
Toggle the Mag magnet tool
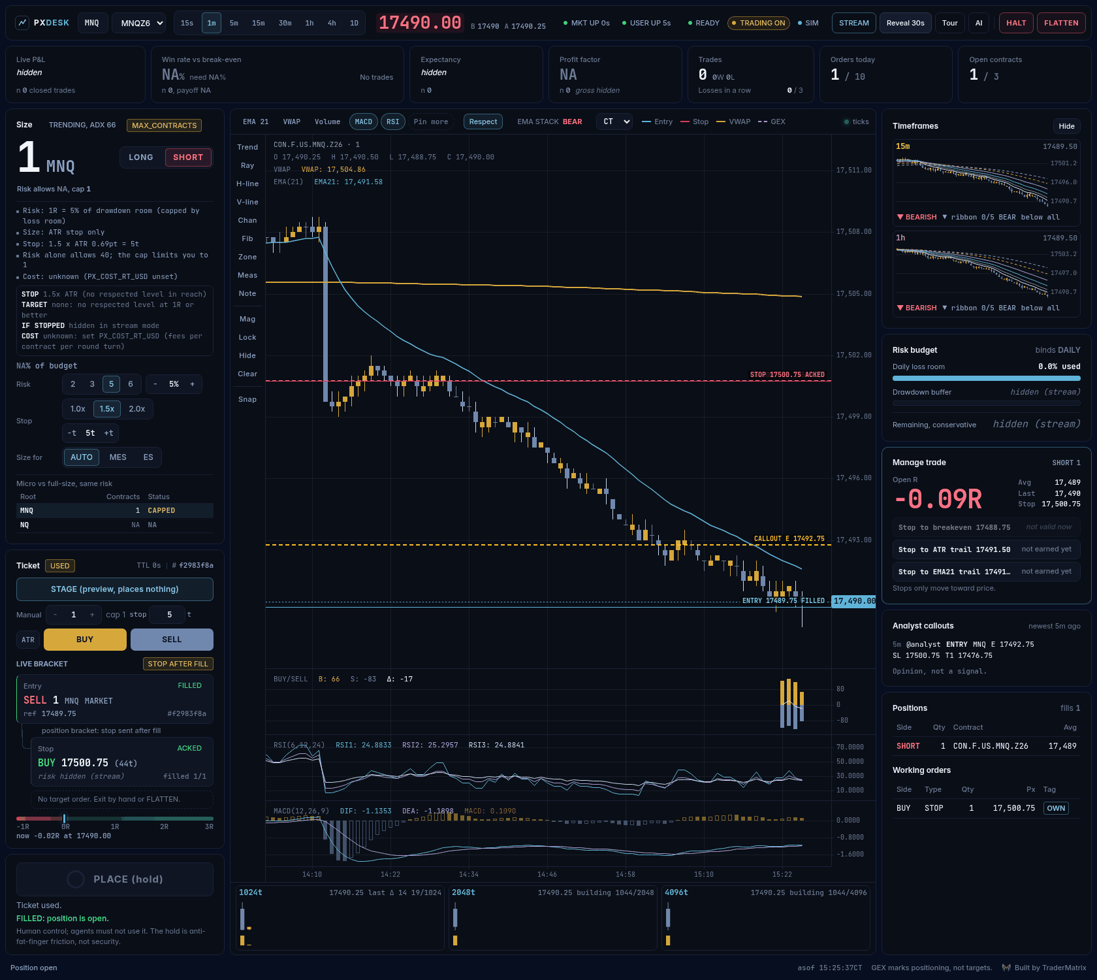tap(247, 319)
